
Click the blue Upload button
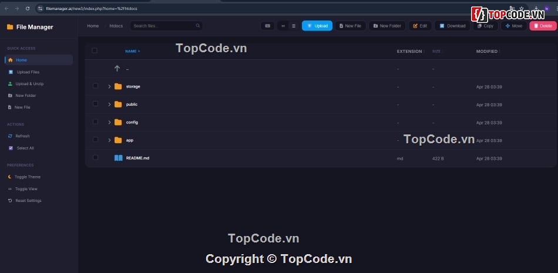click(317, 26)
